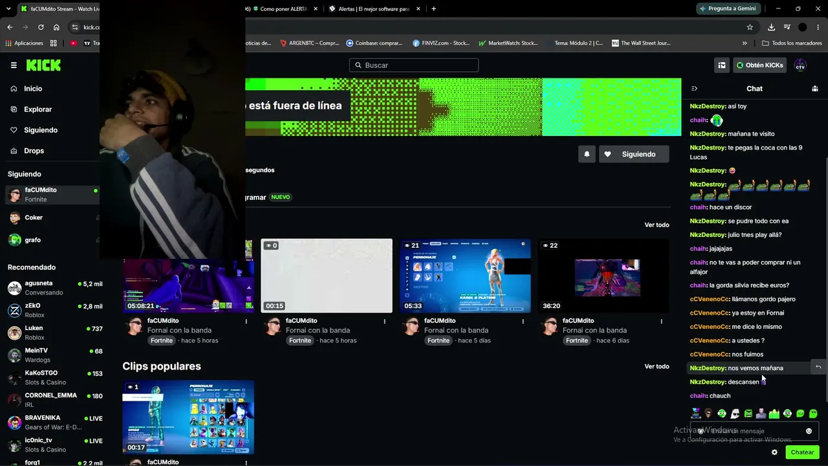The height and width of the screenshot is (466, 828).
Task: Reload the page
Action: (41, 27)
